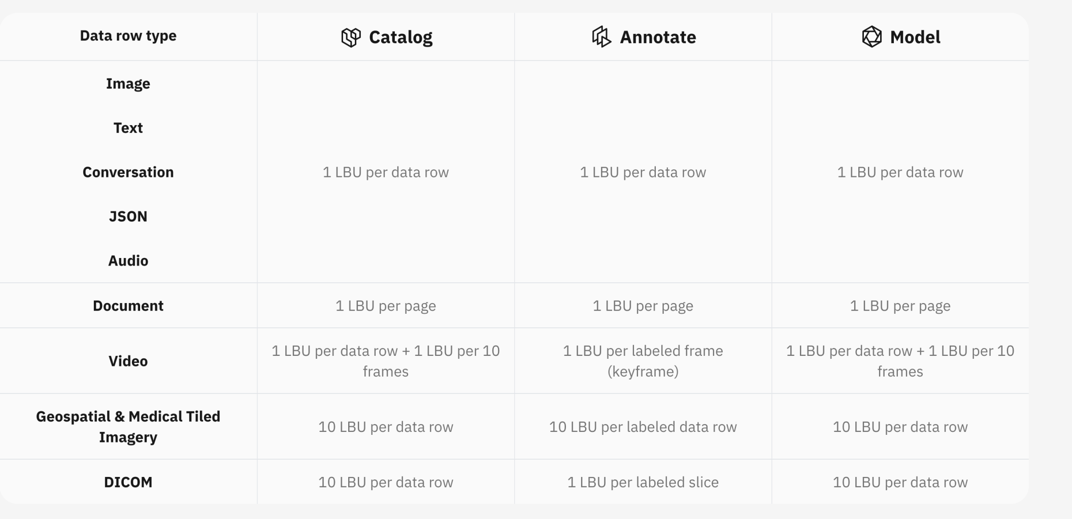This screenshot has height=519, width=1072.
Task: Select the DICOM row label
Action: click(x=128, y=482)
